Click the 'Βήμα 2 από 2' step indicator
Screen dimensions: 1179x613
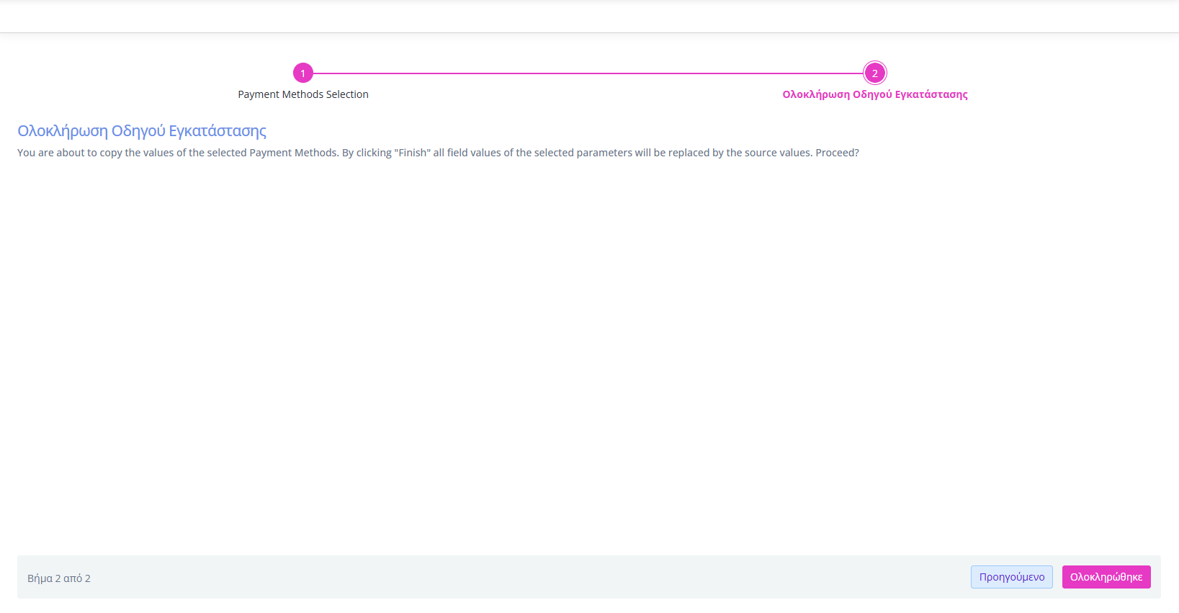tap(59, 578)
